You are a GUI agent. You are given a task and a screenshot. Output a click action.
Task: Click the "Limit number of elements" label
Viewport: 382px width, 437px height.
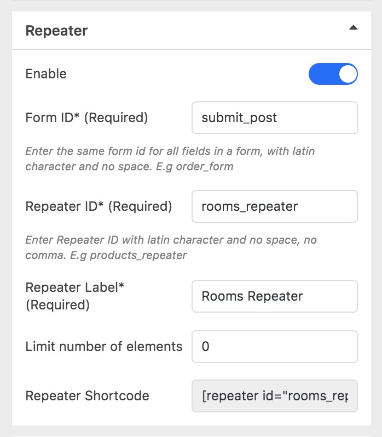tap(104, 346)
